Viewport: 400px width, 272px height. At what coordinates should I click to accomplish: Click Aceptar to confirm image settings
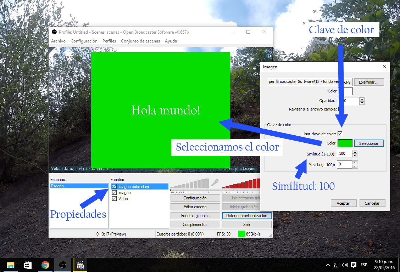[x=343, y=203]
